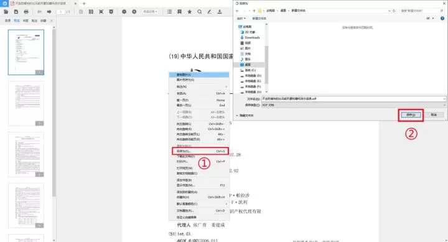Screen dimensions: 448x242
Task: Open the view options dropdown in dialog
Action: [x=431, y=18]
